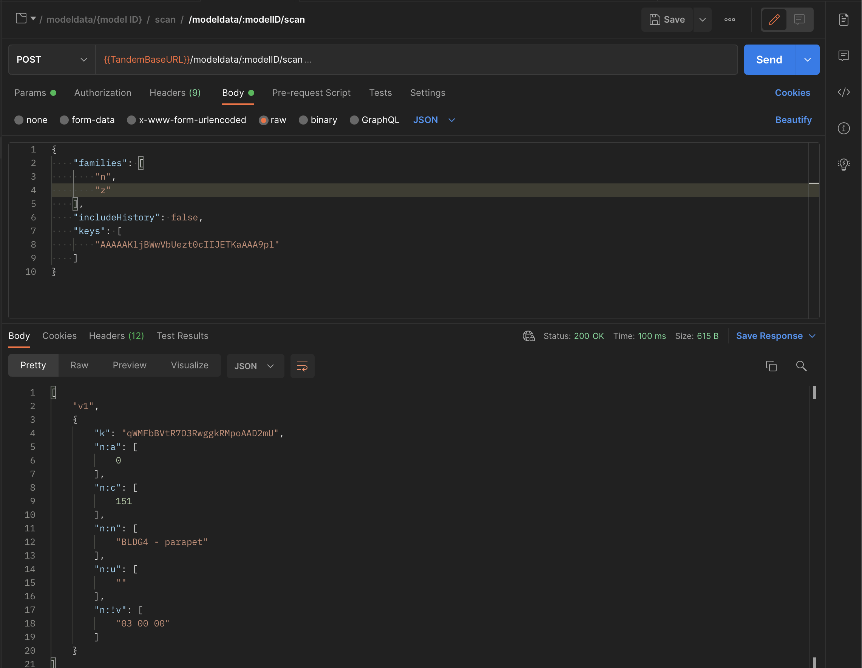
Task: Open the request body JSON format dropdown
Action: pos(434,120)
